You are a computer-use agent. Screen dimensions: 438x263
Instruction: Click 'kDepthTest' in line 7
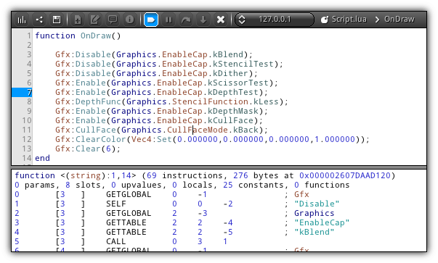point(233,92)
